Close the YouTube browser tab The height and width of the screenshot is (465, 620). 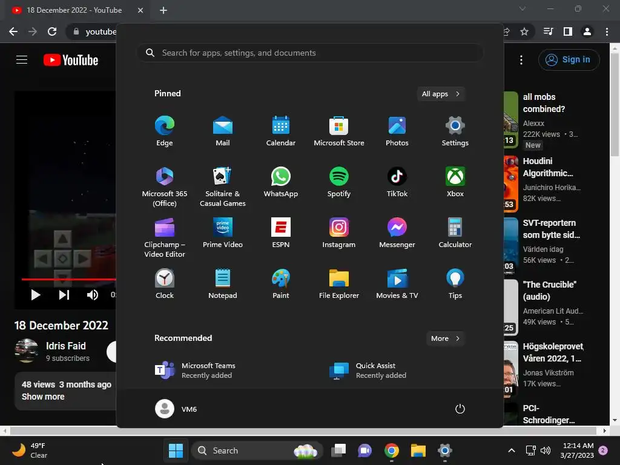[140, 10]
